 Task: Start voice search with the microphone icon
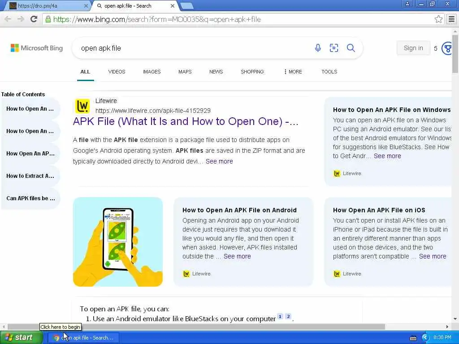pos(318,47)
